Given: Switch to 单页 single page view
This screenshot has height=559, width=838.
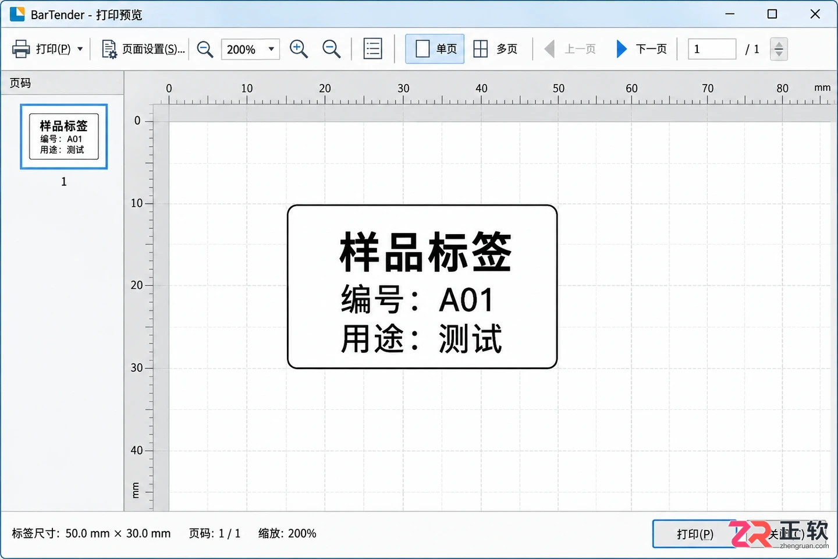Looking at the screenshot, I should 435,49.
